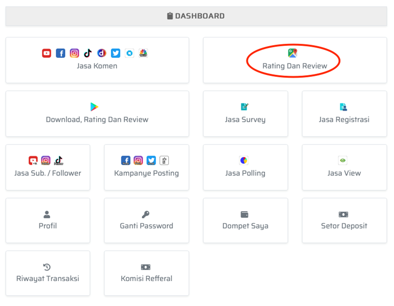Click the Dompet Saya wallet icon

245,214
